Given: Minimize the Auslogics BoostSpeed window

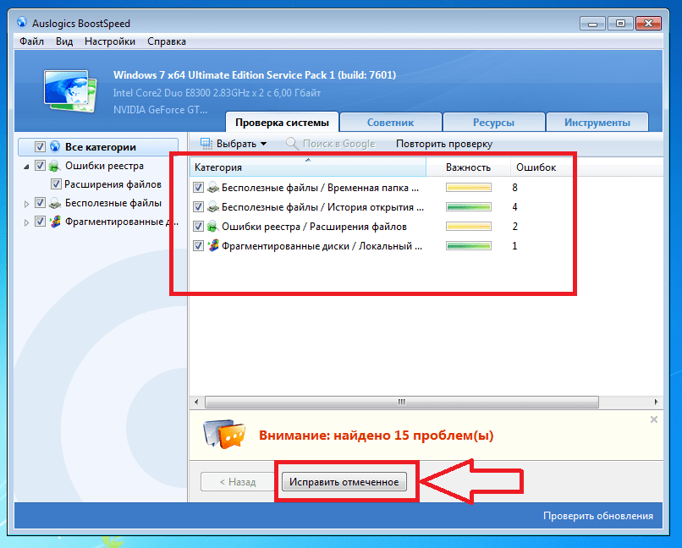Looking at the screenshot, I should click(x=592, y=24).
